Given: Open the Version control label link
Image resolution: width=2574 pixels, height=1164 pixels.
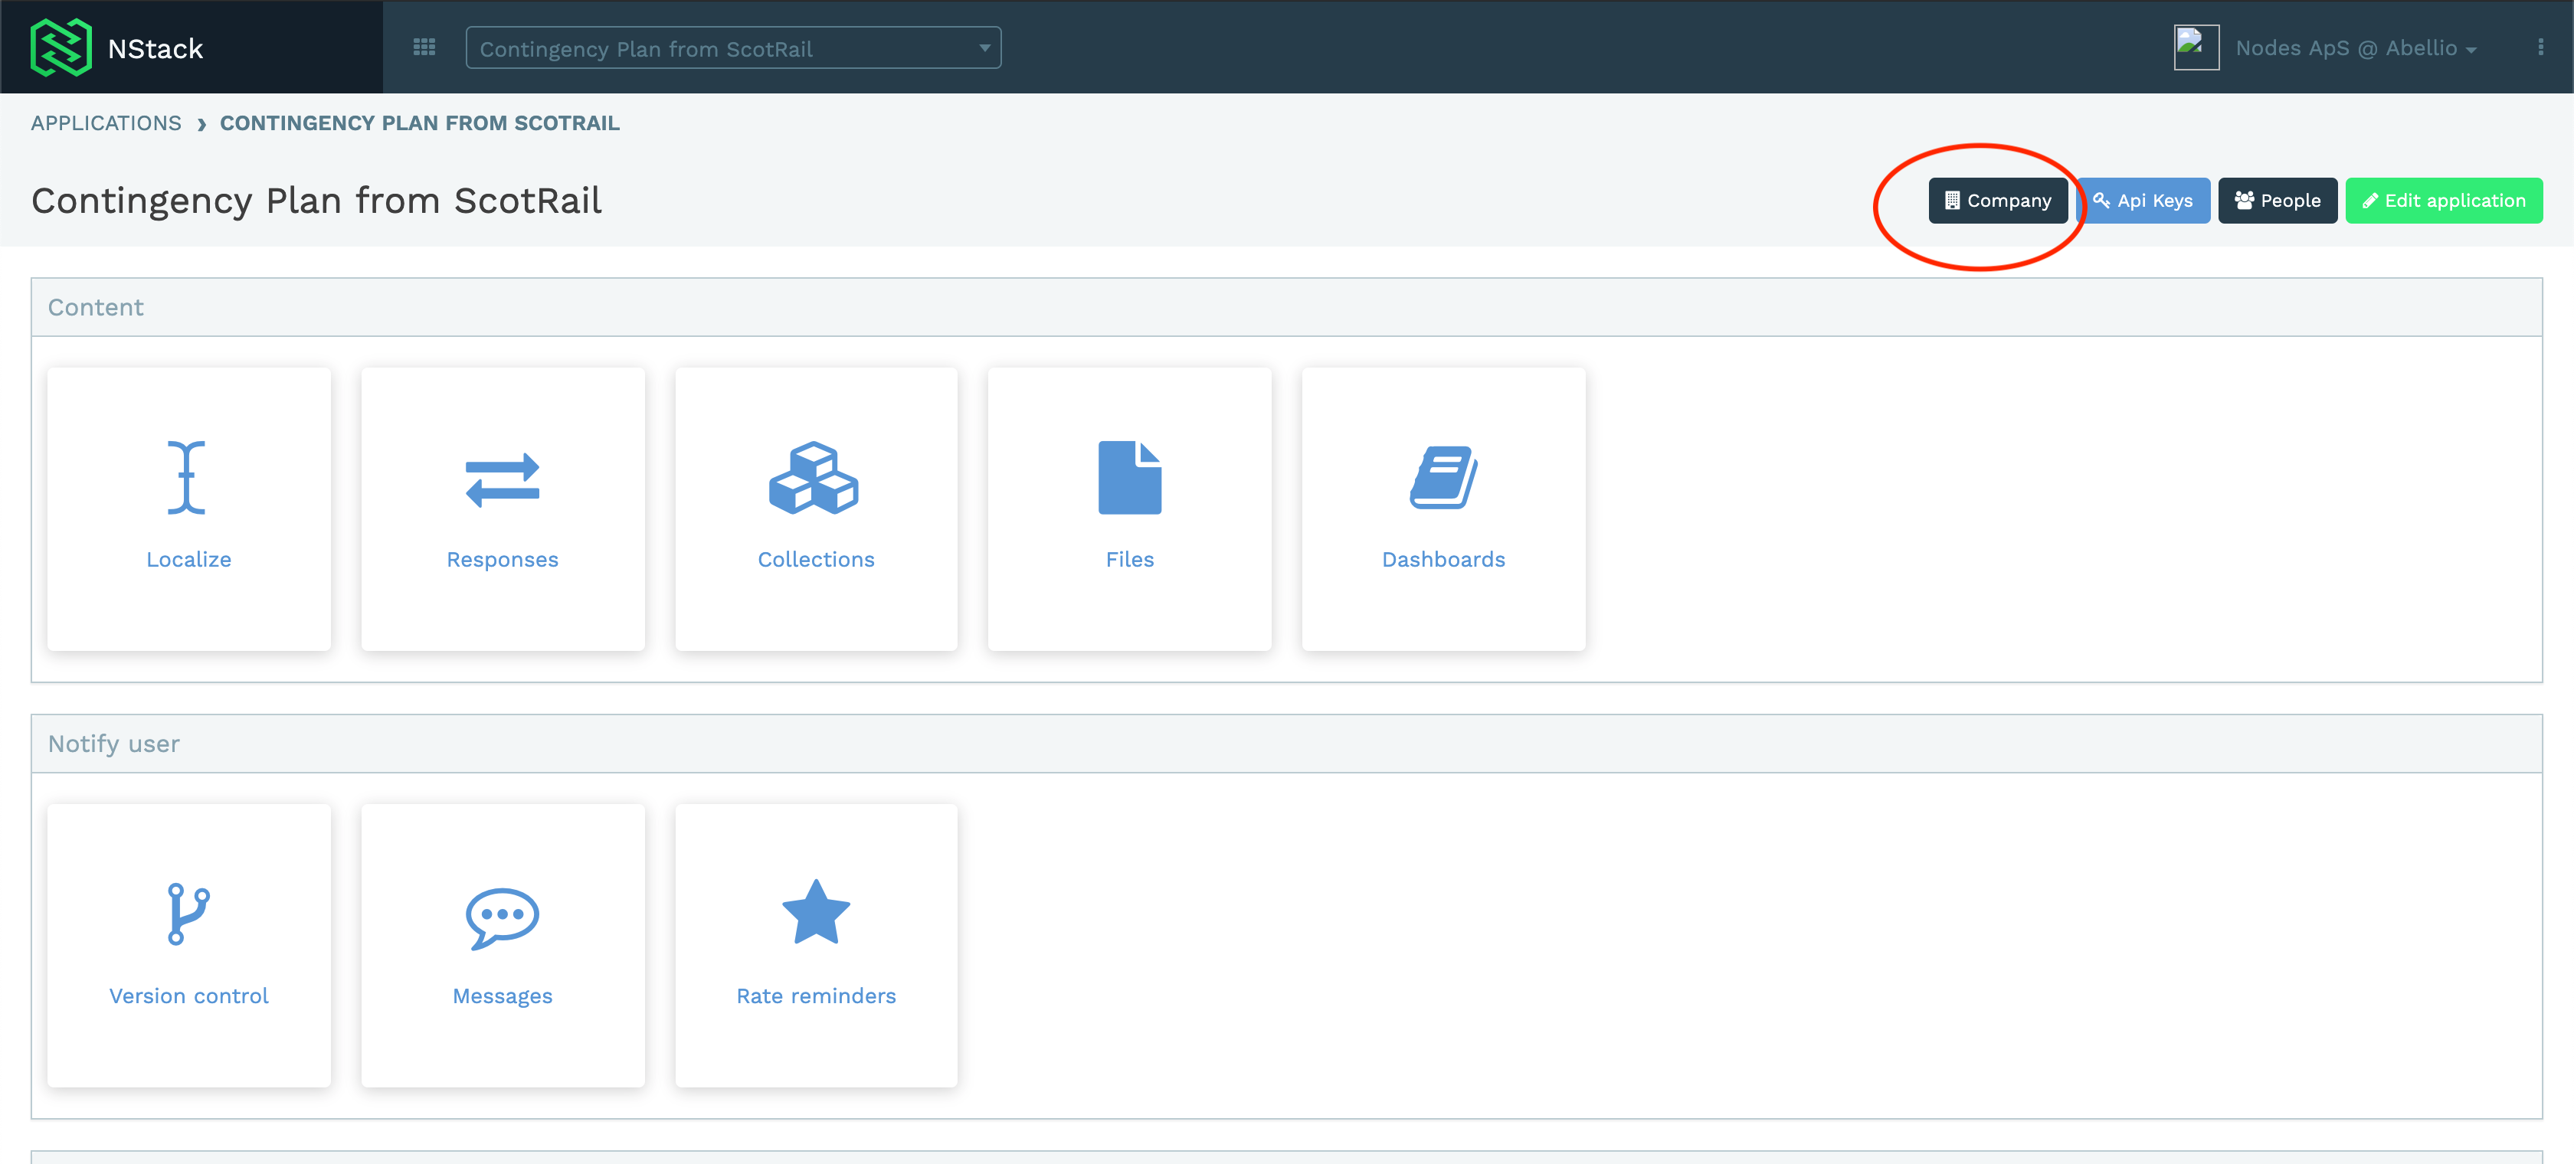Looking at the screenshot, I should click(x=189, y=996).
